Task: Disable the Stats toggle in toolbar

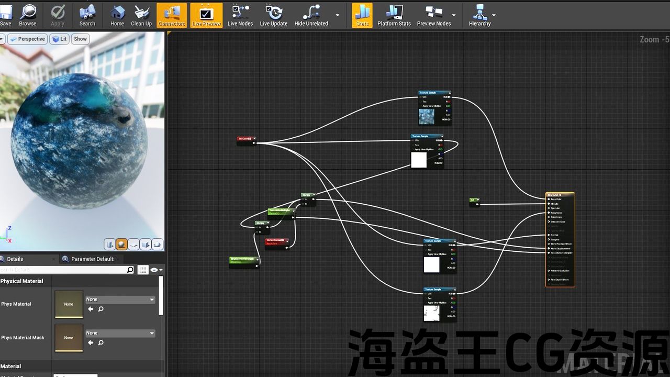Action: click(362, 15)
